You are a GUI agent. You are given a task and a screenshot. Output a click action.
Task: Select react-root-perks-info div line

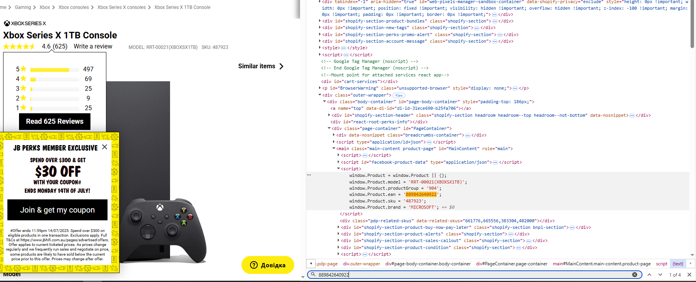pyautogui.click(x=379, y=122)
